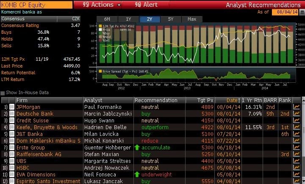Click the Alert button

click(x=146, y=5)
